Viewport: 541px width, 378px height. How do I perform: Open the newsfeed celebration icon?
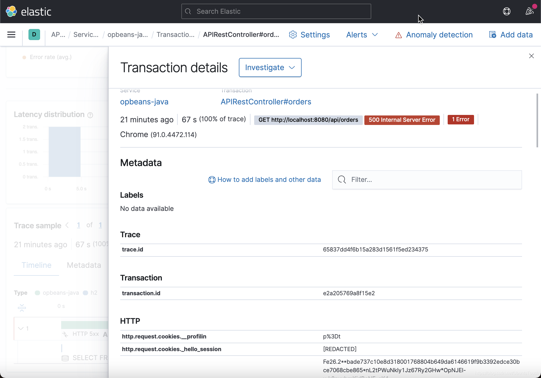pos(529,11)
